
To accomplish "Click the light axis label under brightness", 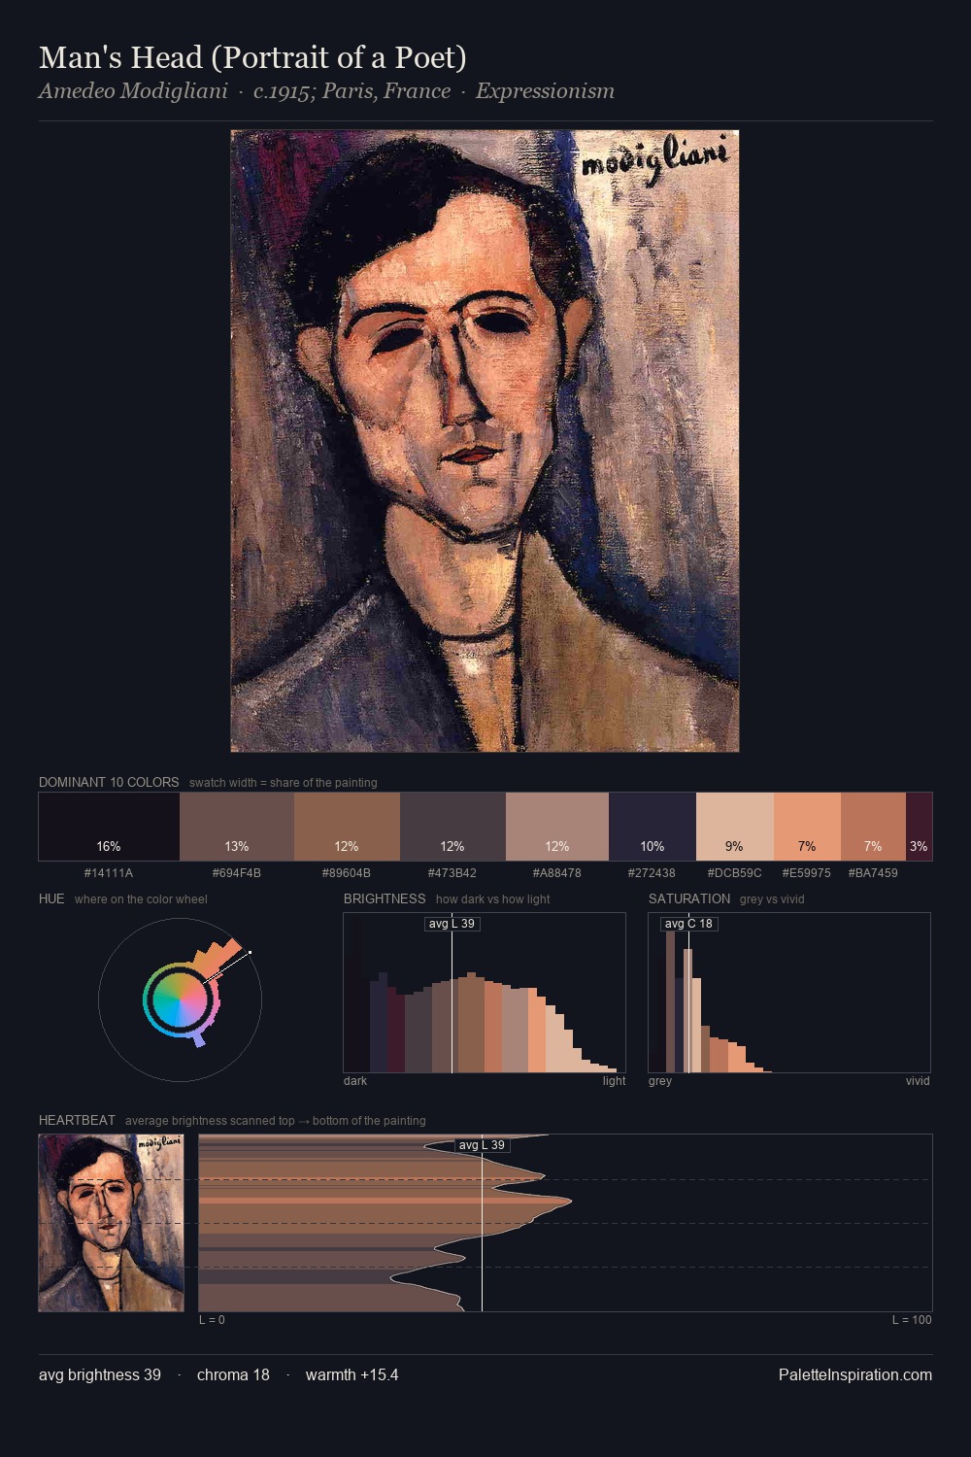I will [x=614, y=1080].
